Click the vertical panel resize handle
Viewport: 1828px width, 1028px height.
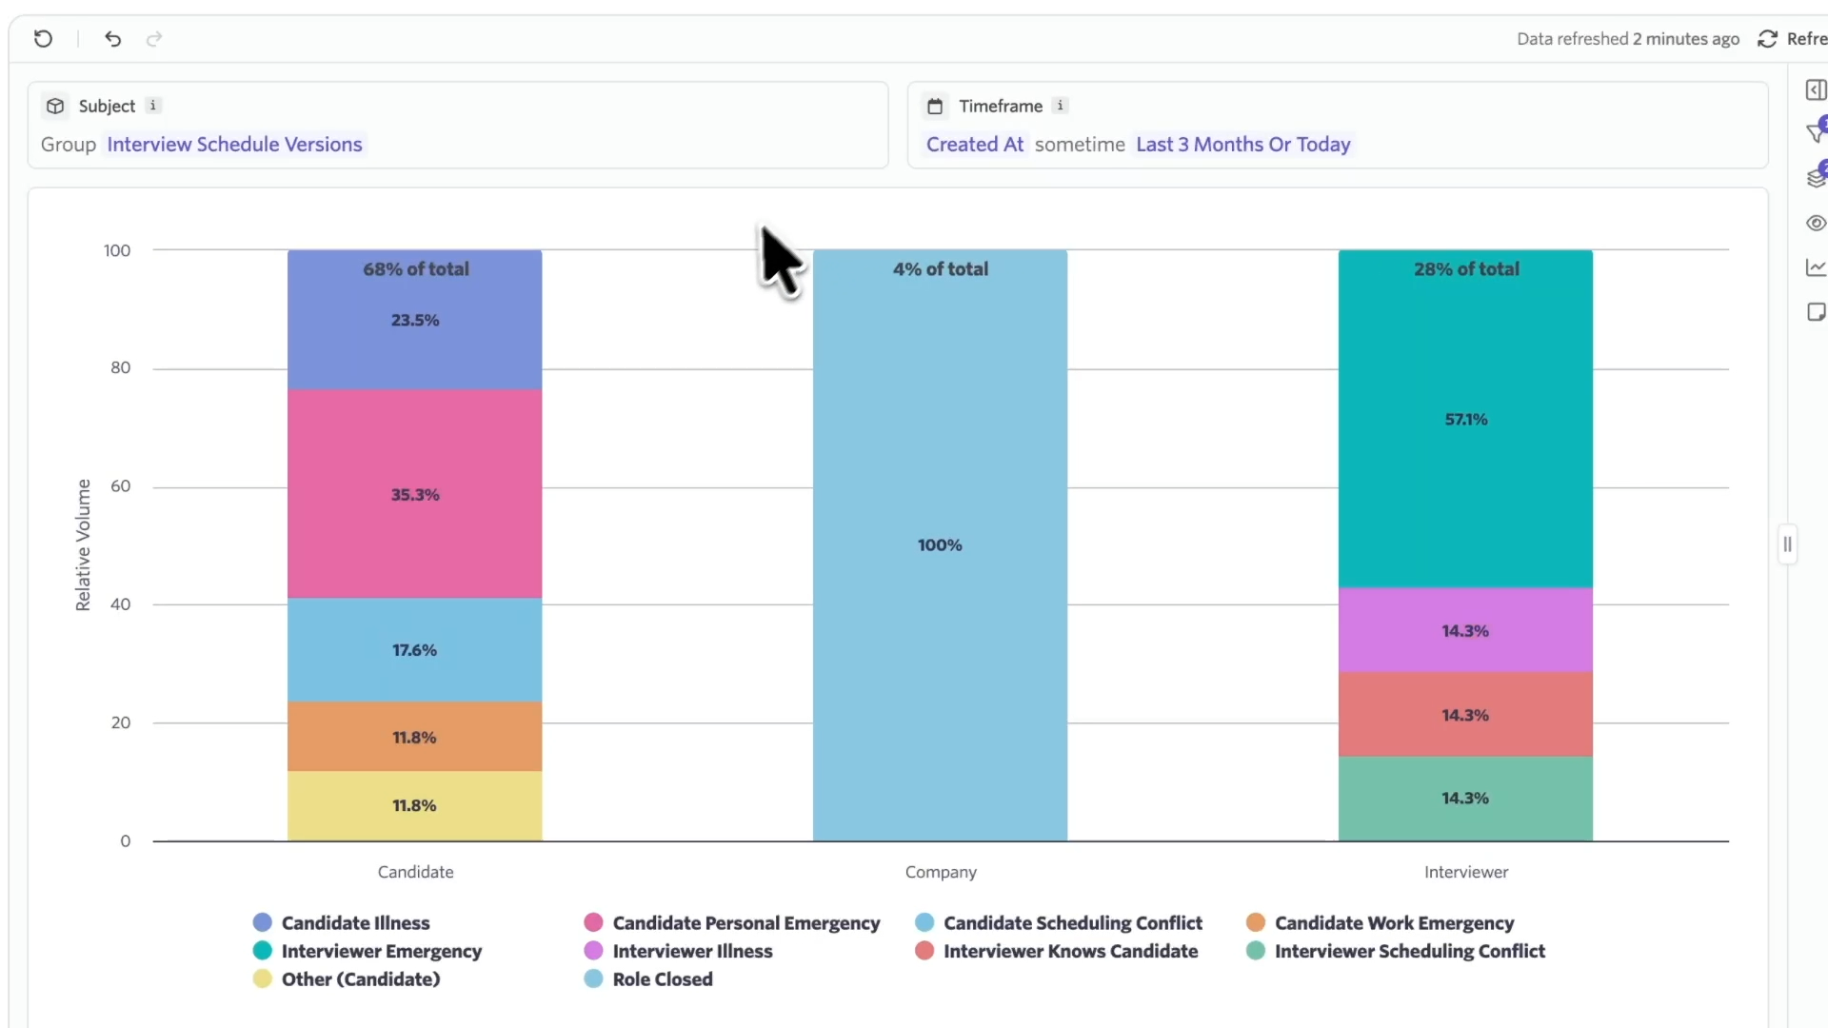[1787, 544]
